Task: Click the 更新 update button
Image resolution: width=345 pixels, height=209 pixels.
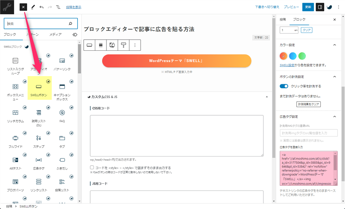Action: (x=308, y=7)
